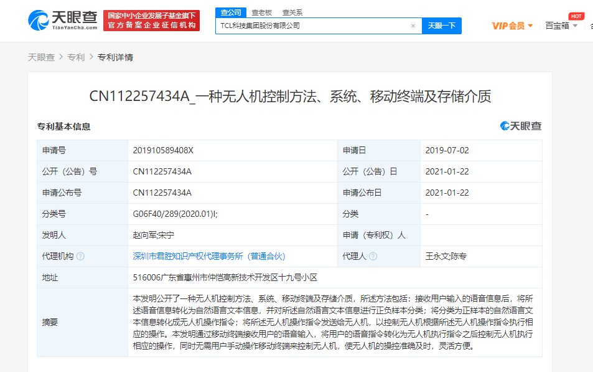Select the 查公司 tab
Image resolution: width=593 pixels, height=372 pixels.
pyautogui.click(x=230, y=12)
